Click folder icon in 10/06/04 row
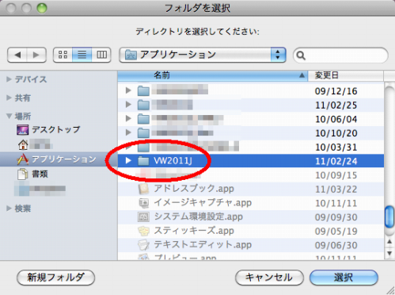This screenshot has width=395, height=295. (x=143, y=119)
